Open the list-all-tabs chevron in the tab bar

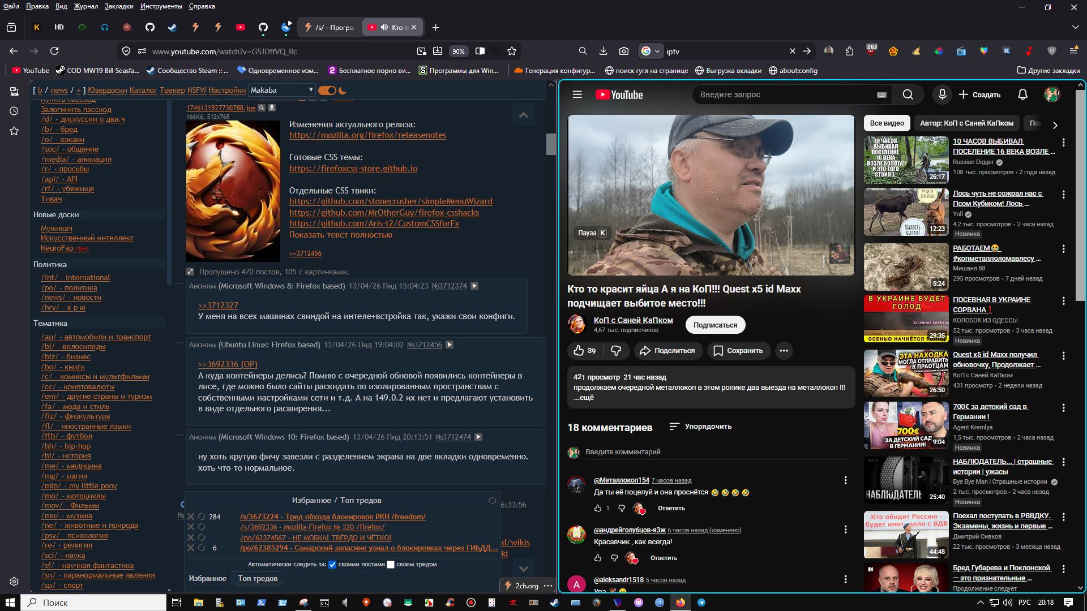1075,27
